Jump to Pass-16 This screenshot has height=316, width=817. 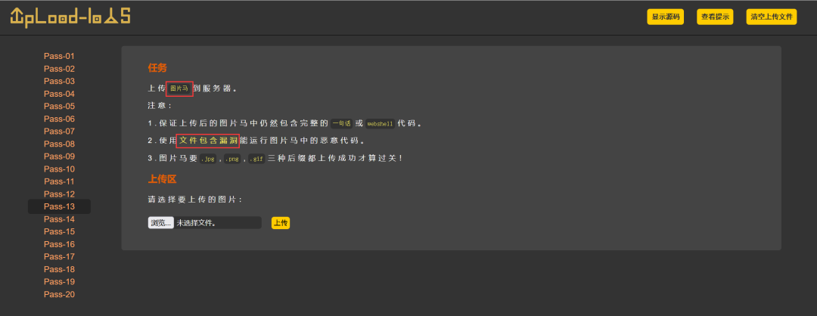click(59, 244)
